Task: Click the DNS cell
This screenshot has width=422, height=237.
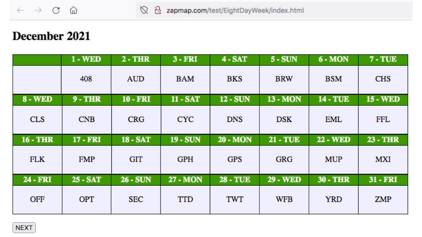Action: 235,119
